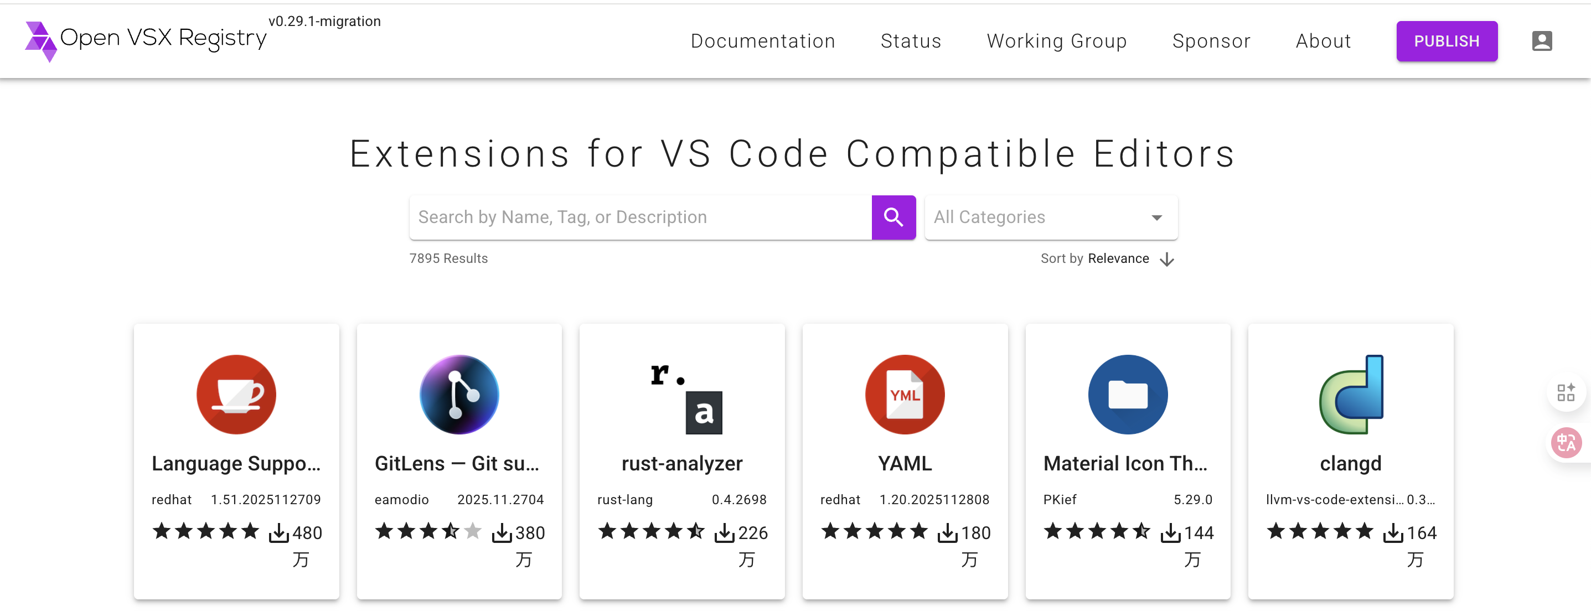Click the GitLens extension icon

[459, 395]
